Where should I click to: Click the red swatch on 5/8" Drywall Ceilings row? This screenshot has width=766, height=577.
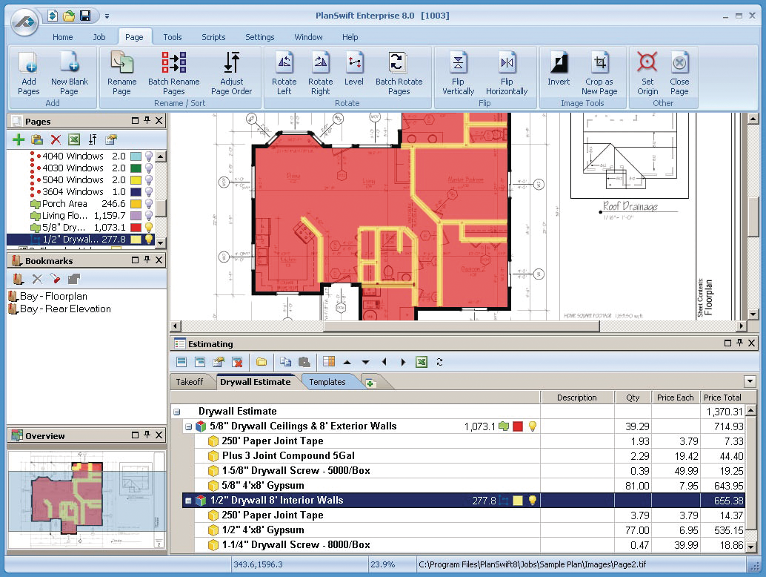click(x=518, y=426)
